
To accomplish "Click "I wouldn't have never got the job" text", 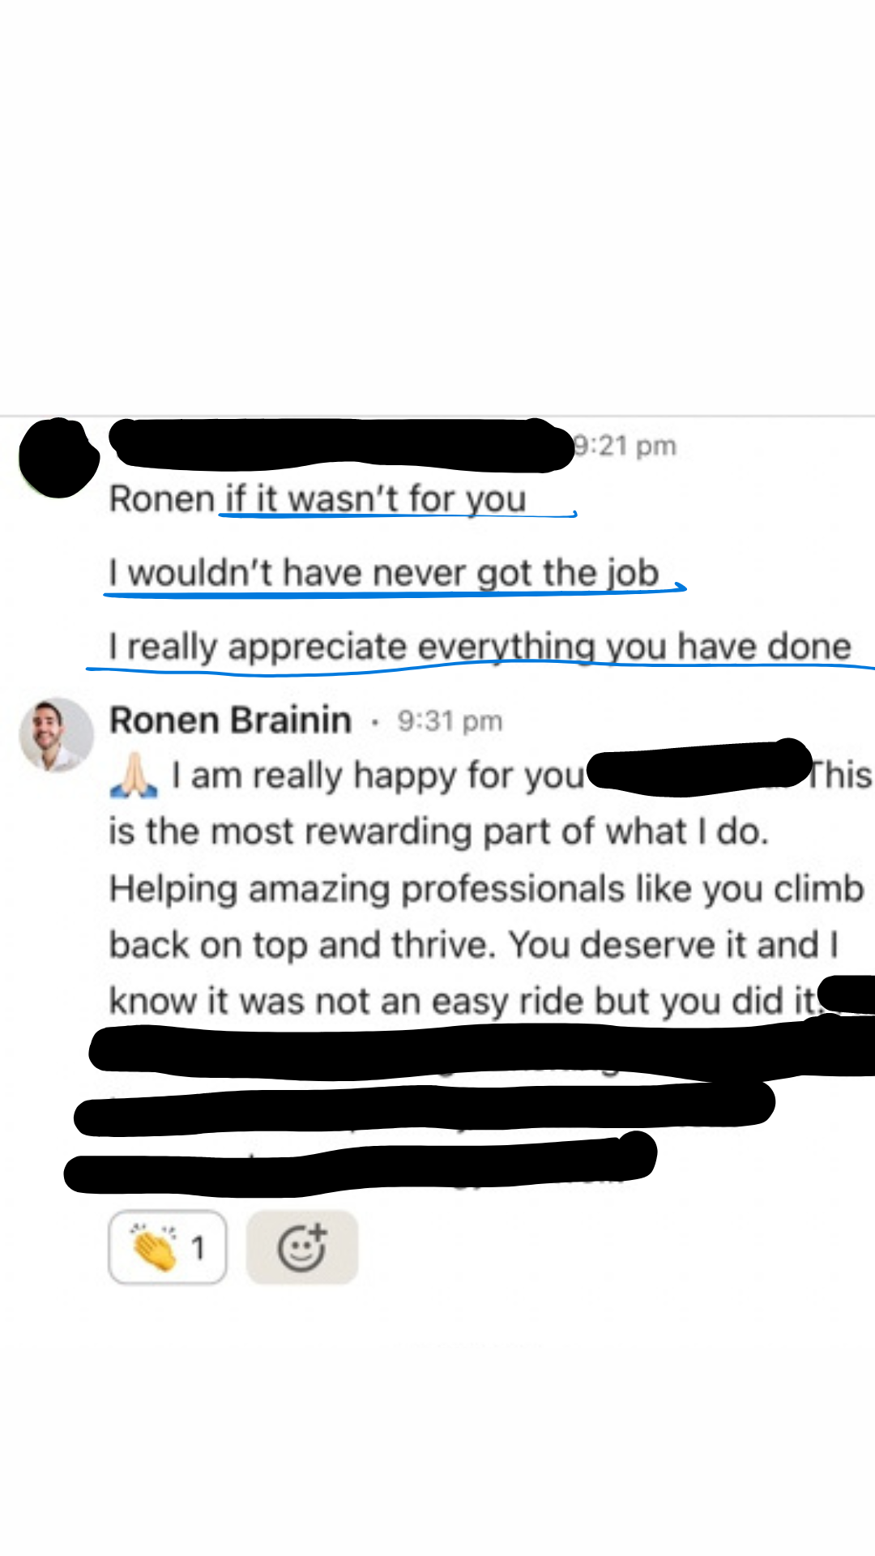I will click(384, 573).
